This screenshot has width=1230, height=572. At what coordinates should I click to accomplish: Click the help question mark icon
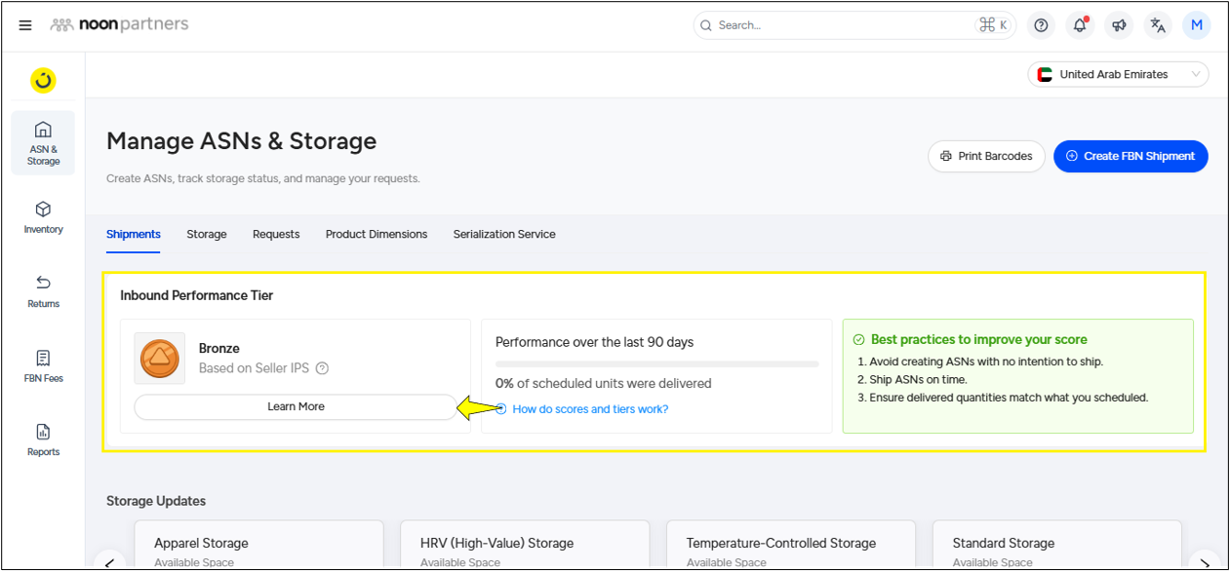coord(1041,25)
